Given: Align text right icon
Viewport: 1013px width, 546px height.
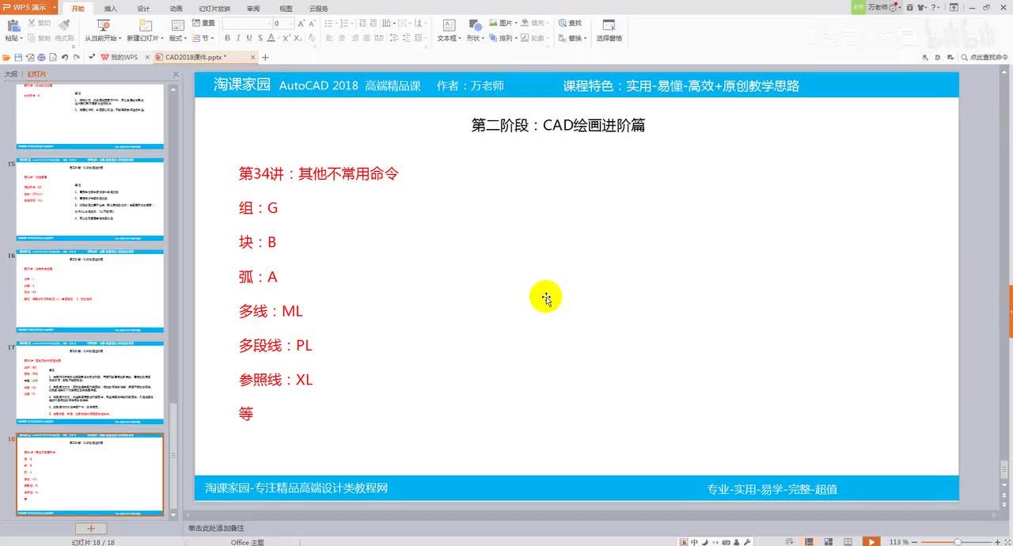Looking at the screenshot, I should (355, 38).
